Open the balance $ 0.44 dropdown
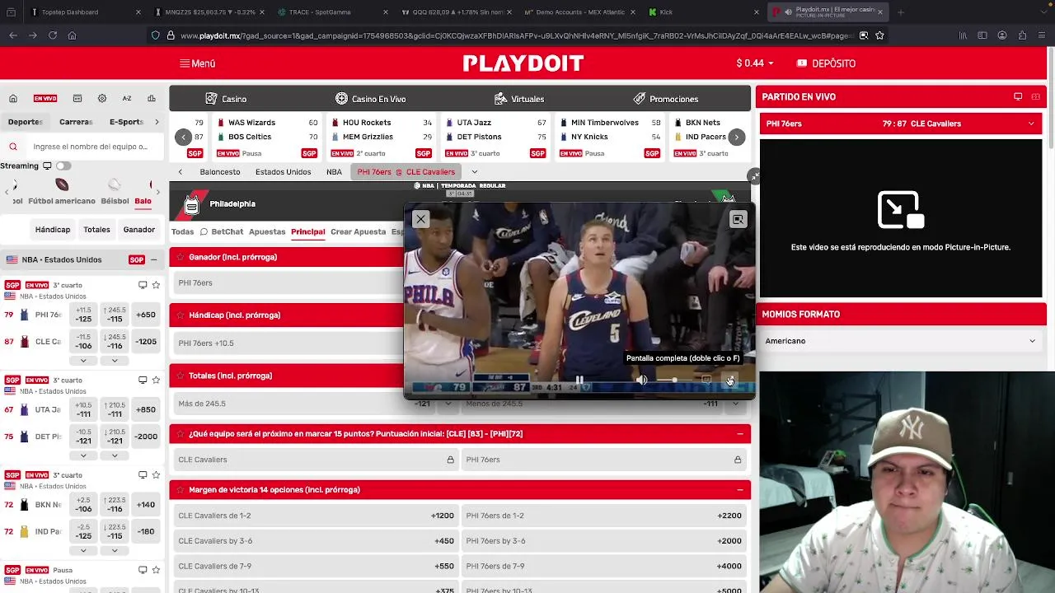The height and width of the screenshot is (593, 1055). (x=755, y=63)
